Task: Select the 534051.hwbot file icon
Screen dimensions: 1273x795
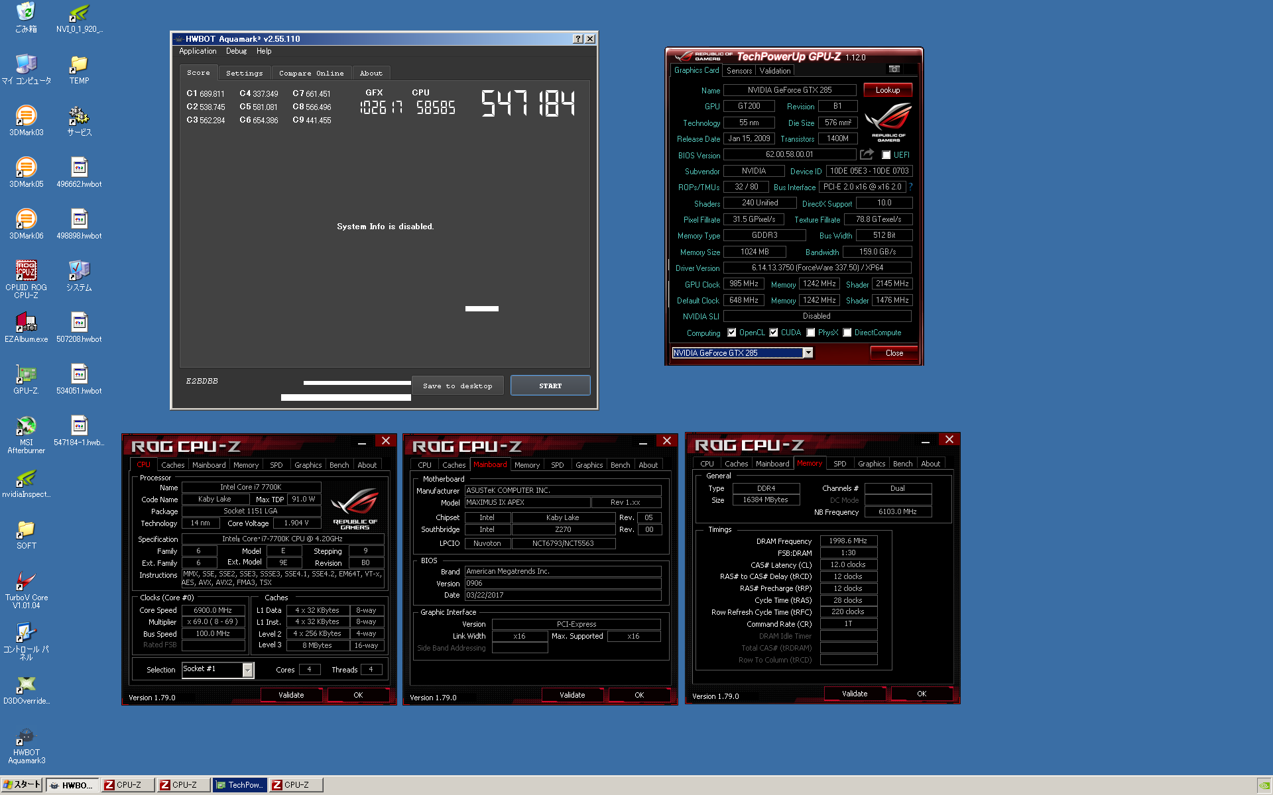Action: tap(79, 380)
